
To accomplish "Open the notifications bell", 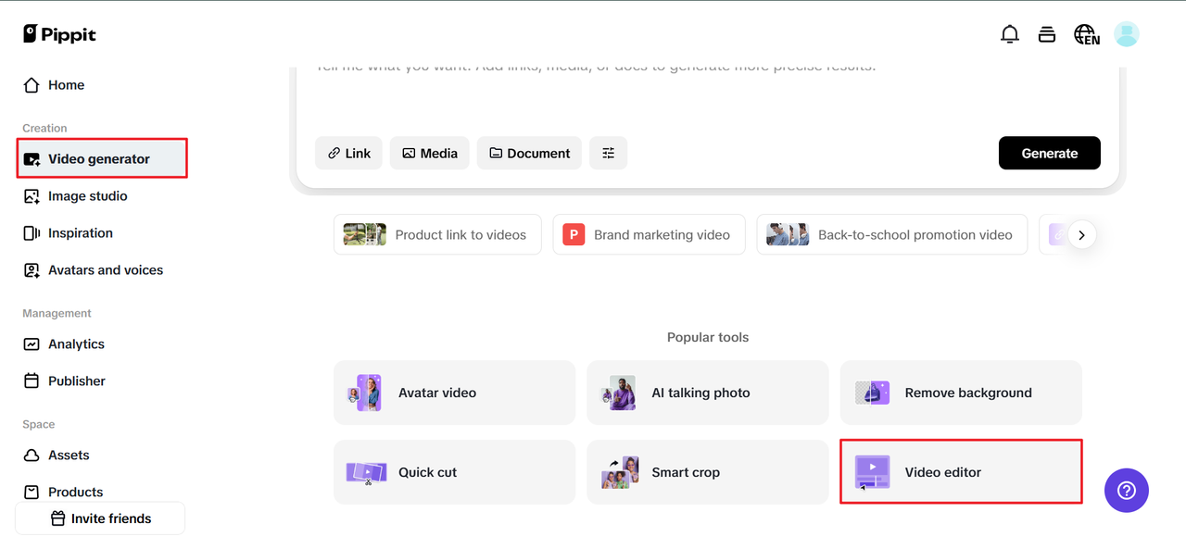I will 1010,34.
